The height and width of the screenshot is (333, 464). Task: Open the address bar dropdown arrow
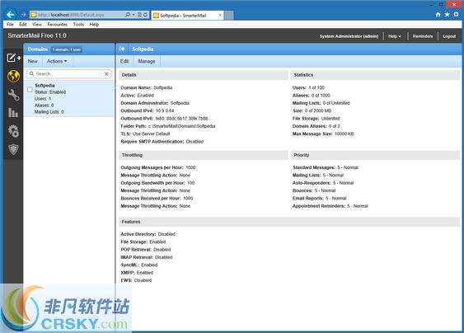tap(134, 15)
